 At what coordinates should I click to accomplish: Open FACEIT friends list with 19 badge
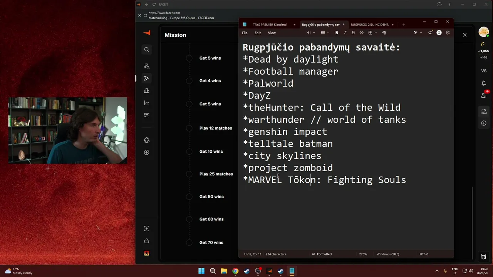tap(484, 95)
